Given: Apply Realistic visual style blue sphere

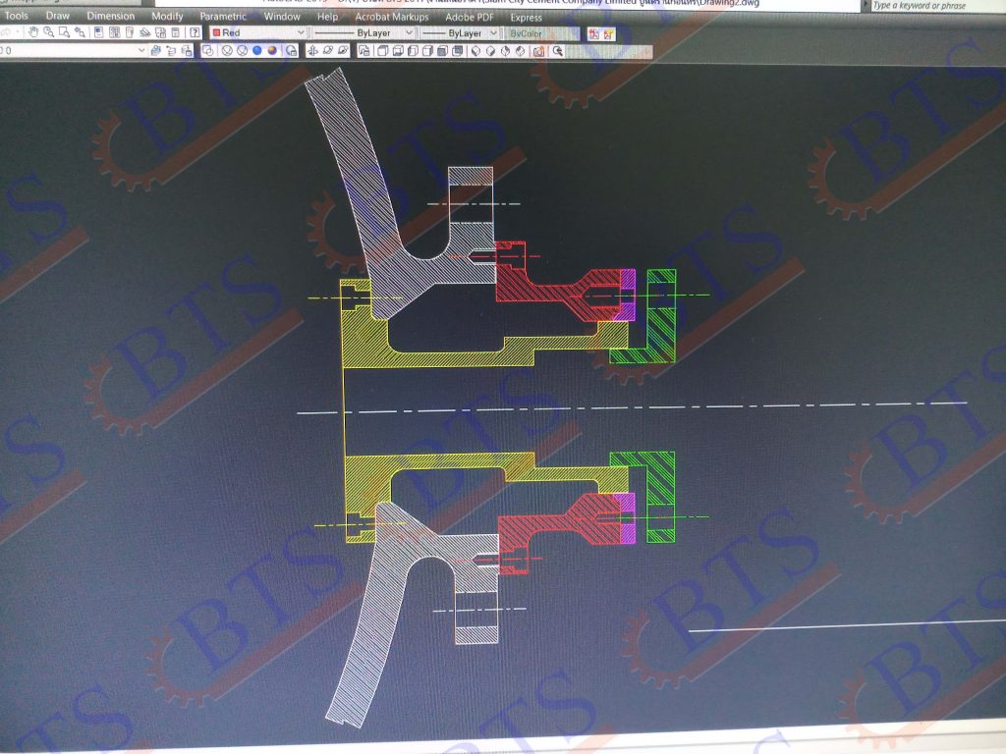Looking at the screenshot, I should pos(257,50).
